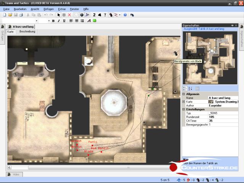This screenshot has height=183, width=244.
Task: Click the print icon in toolbar
Action: tap(21, 15)
